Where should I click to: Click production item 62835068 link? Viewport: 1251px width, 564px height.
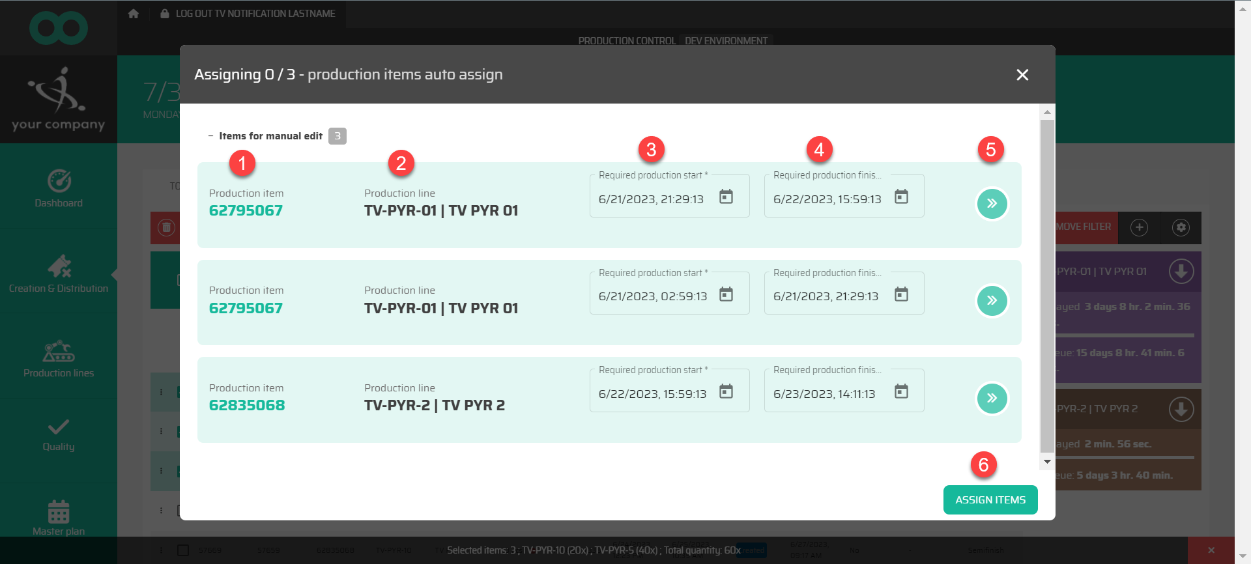tap(247, 405)
